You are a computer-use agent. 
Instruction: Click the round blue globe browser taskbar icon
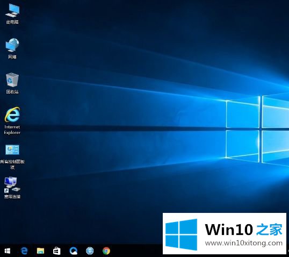(90, 251)
